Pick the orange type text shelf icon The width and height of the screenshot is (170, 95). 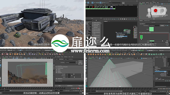pos(12,54)
